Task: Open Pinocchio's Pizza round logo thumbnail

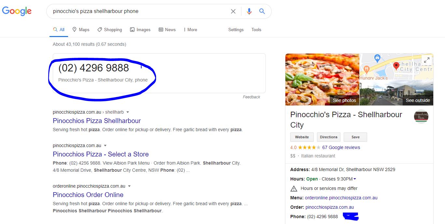Action: pos(421,117)
